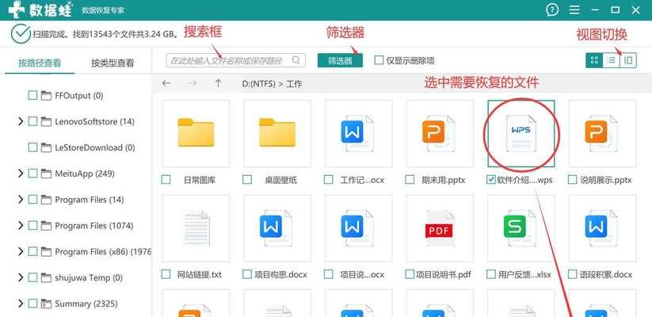Select the 软件介绍...wps file icon
652x317 pixels.
(521, 133)
